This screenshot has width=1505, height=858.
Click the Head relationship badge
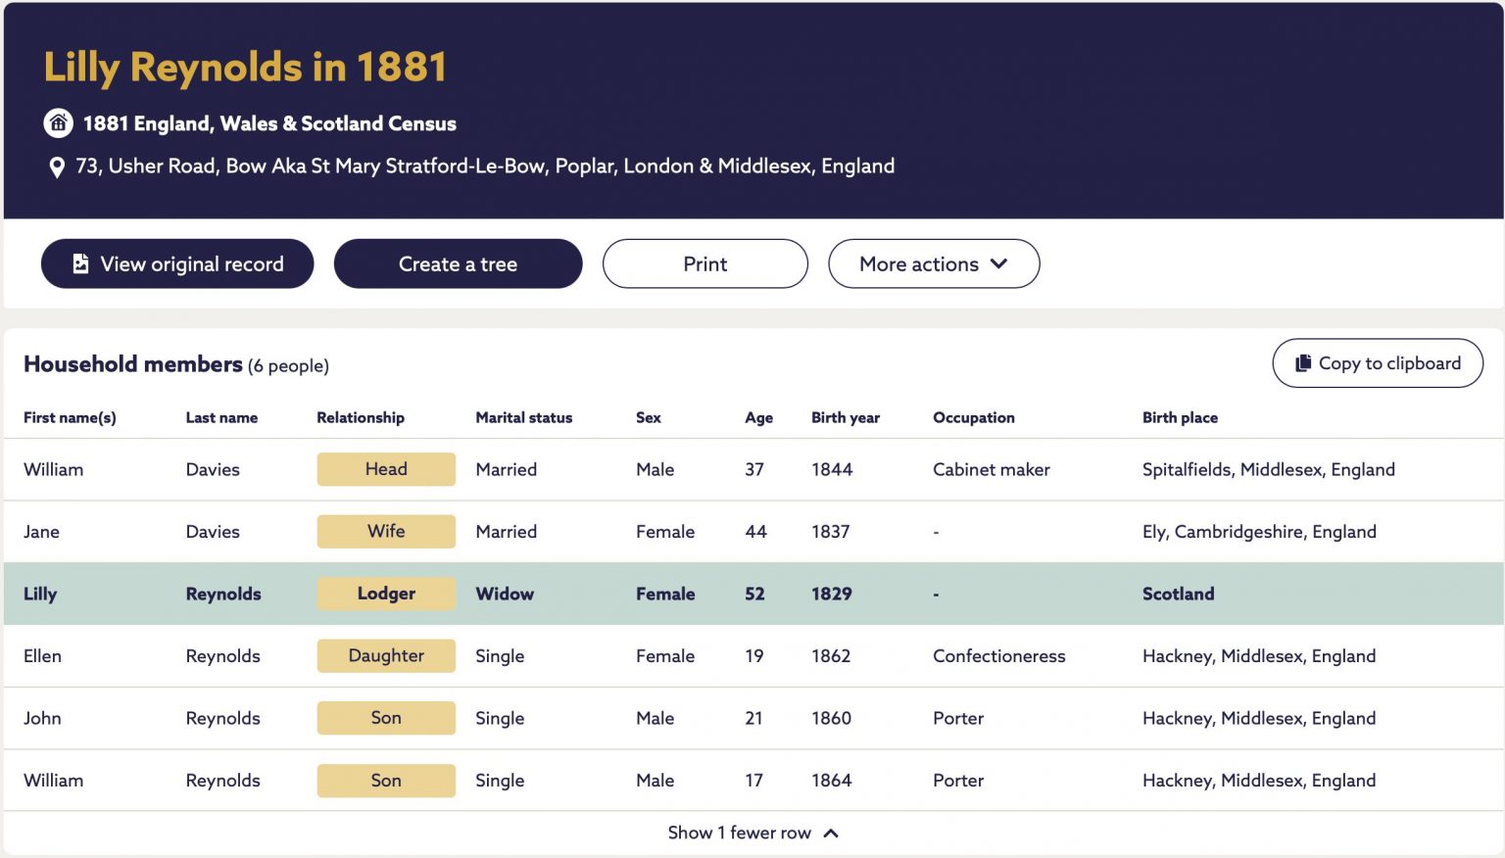point(386,469)
